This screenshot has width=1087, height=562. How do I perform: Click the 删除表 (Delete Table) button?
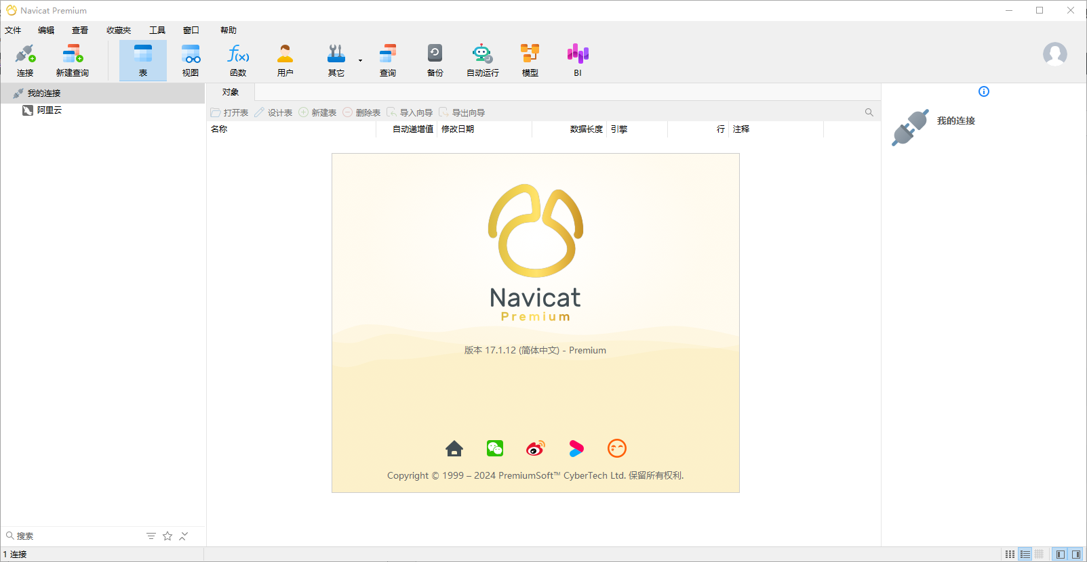(361, 112)
